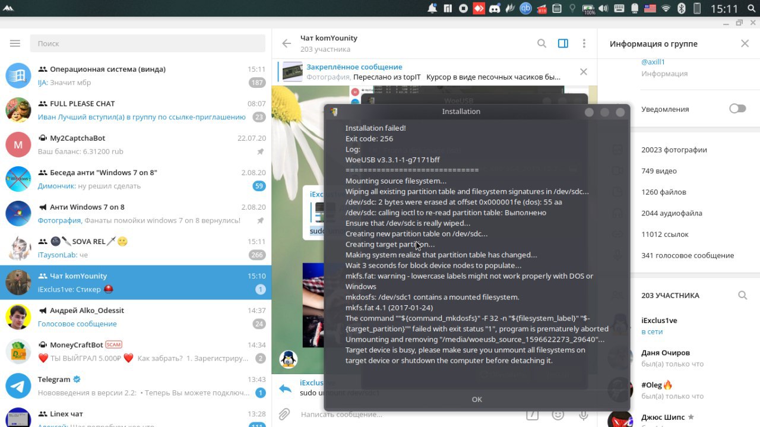Open Андрей Alko_Odessit channel
Image resolution: width=760 pixels, height=427 pixels.
135,317
